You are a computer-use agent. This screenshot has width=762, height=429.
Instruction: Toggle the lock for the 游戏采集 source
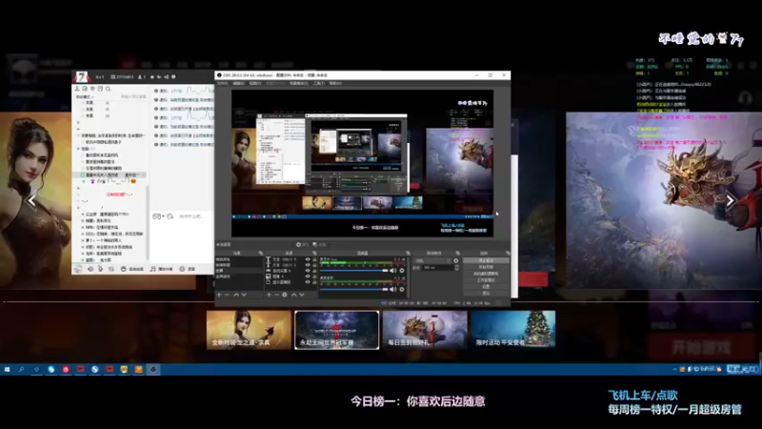pyautogui.click(x=314, y=271)
